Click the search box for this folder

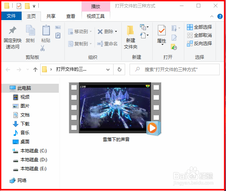tap(175, 70)
